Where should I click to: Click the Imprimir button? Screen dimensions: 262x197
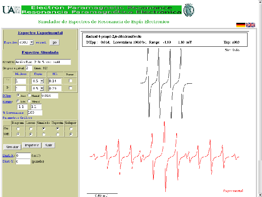tap(32, 145)
